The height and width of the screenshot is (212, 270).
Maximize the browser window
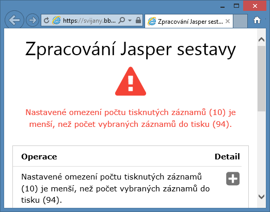point(236,6)
